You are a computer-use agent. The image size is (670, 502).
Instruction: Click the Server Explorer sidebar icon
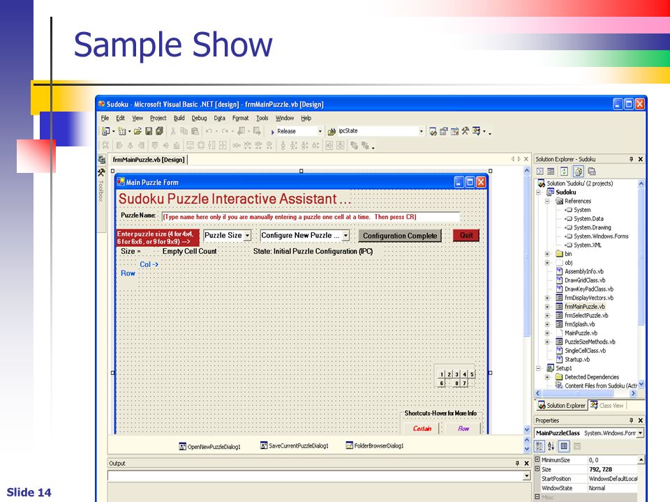click(x=101, y=159)
